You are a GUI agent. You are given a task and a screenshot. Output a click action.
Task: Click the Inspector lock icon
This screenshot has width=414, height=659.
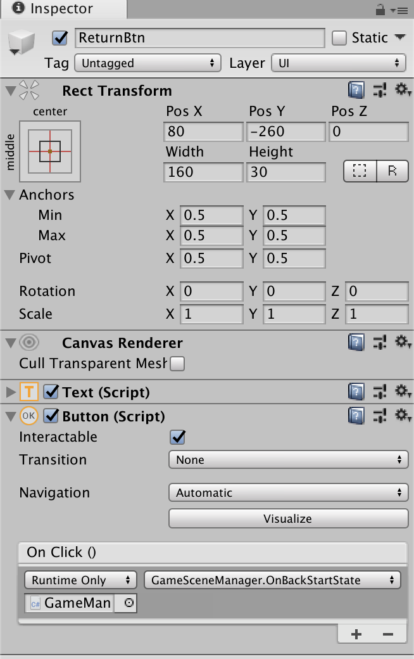381,10
